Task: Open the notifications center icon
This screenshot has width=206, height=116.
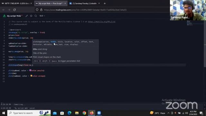Action: point(201,113)
